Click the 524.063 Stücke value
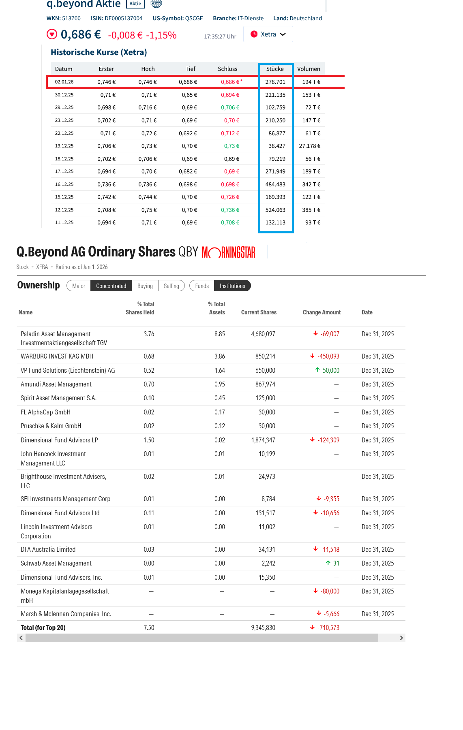The width and height of the screenshot is (463, 730). click(275, 210)
